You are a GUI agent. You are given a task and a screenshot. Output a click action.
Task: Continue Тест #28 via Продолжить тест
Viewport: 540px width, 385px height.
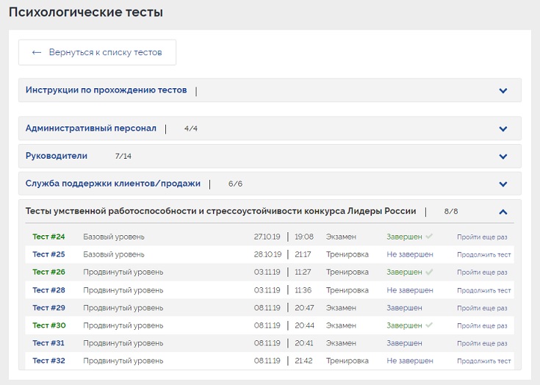click(483, 290)
